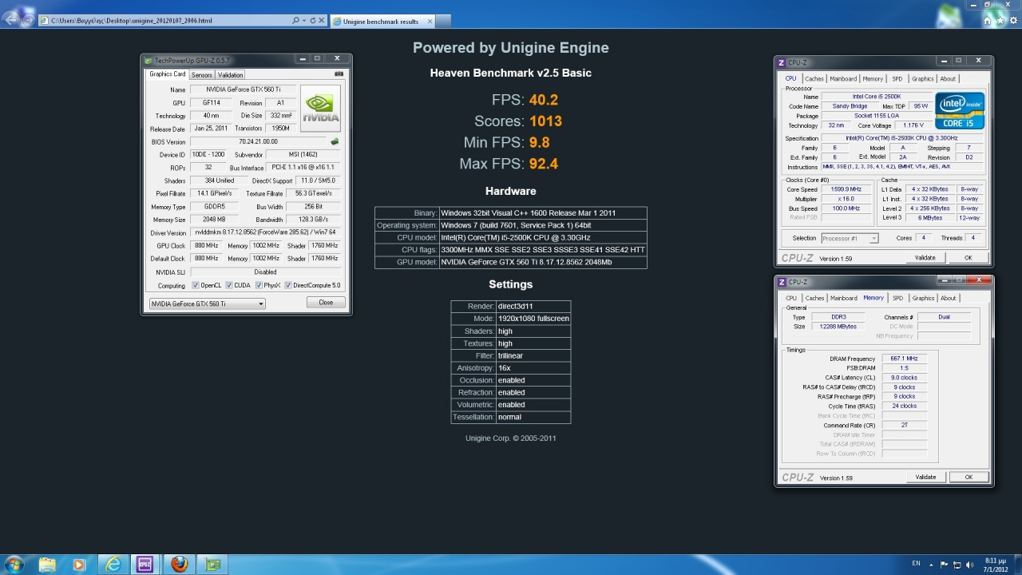The image size is (1022, 575).
Task: Open Mainboard tab in upper CPU-Z window
Action: (843, 79)
